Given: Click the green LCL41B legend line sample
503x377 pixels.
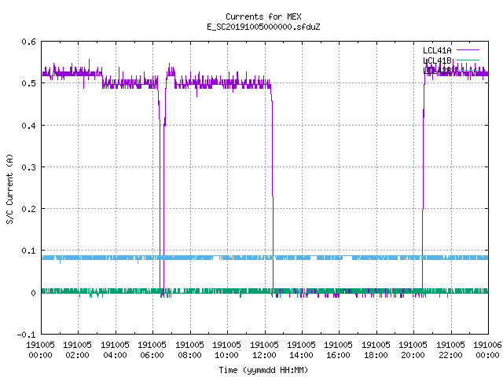Looking at the screenshot, I should (x=468, y=60).
